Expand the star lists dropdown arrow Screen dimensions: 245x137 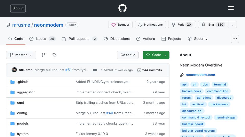(232, 25)
